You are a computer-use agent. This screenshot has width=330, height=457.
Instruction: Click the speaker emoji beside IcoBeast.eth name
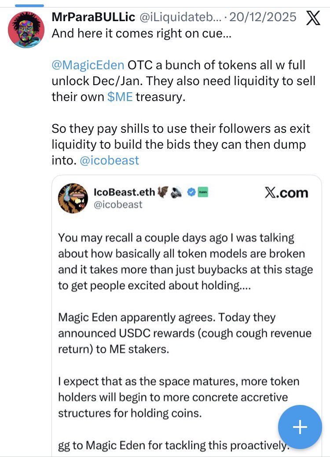coord(177,192)
